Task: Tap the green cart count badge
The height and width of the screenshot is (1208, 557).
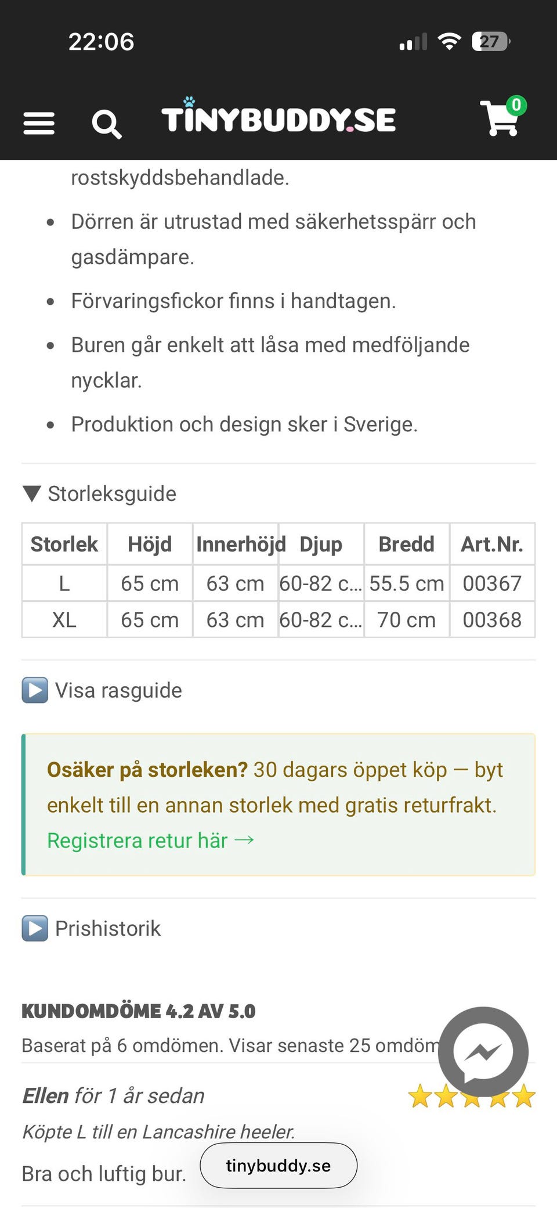Action: tap(516, 106)
